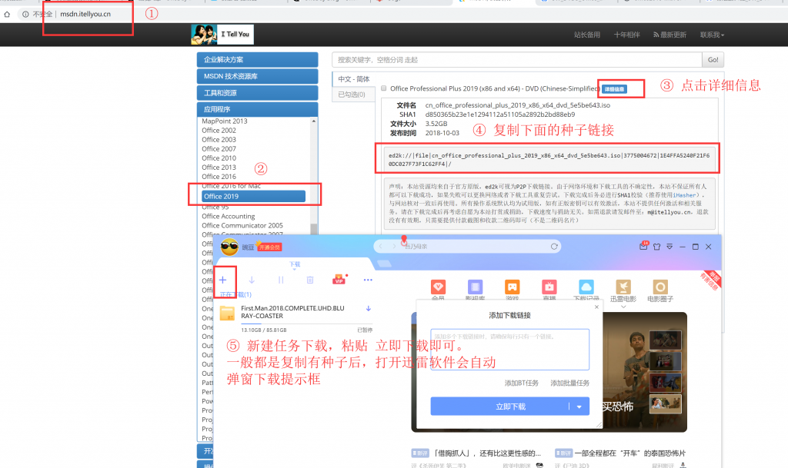This screenshot has height=468, width=788.
Task: Click the BT folder icon of First.Man task
Action: pyautogui.click(x=227, y=313)
